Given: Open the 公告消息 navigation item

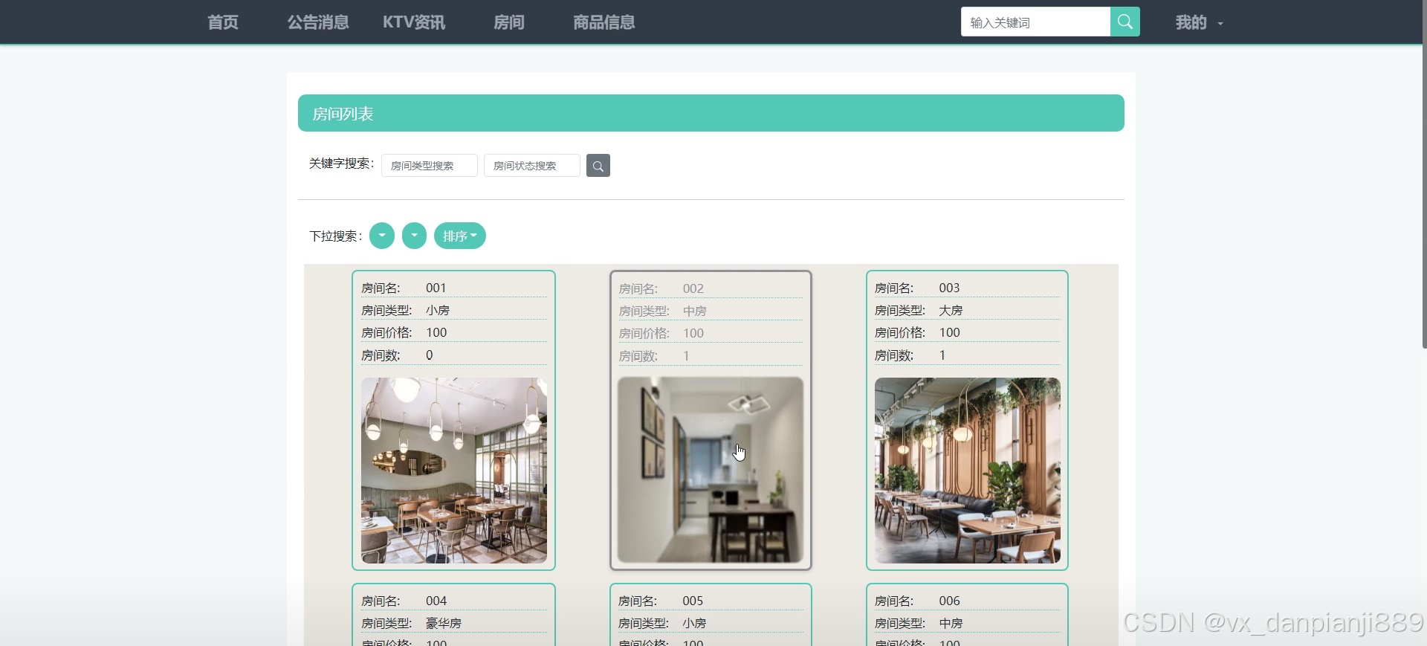Looking at the screenshot, I should point(318,22).
